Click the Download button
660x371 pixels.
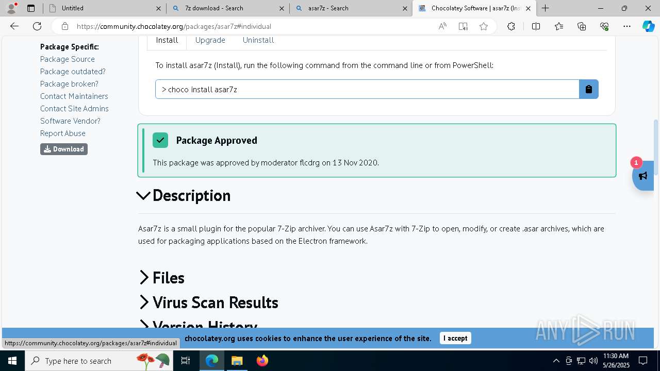coord(64,149)
